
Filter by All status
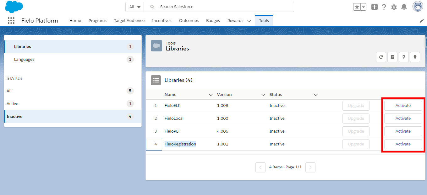click(73, 91)
